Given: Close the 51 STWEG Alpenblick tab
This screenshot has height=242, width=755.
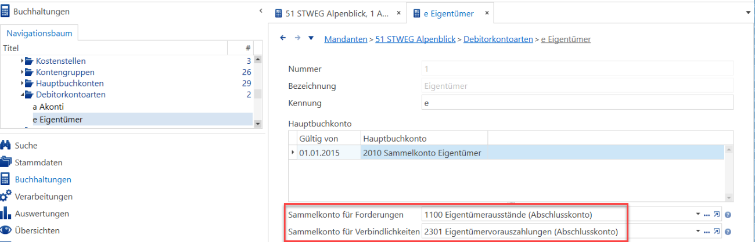Looking at the screenshot, I should [x=398, y=13].
